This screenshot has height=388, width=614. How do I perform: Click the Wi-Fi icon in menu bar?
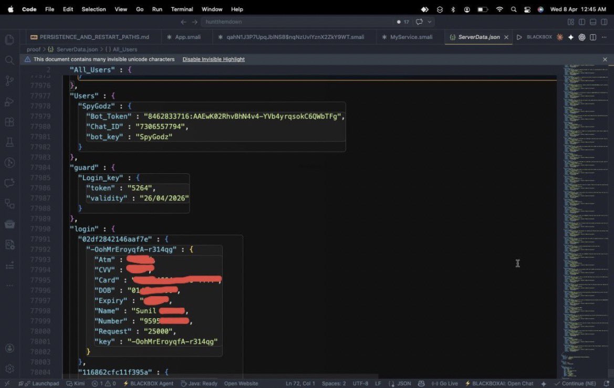(499, 9)
